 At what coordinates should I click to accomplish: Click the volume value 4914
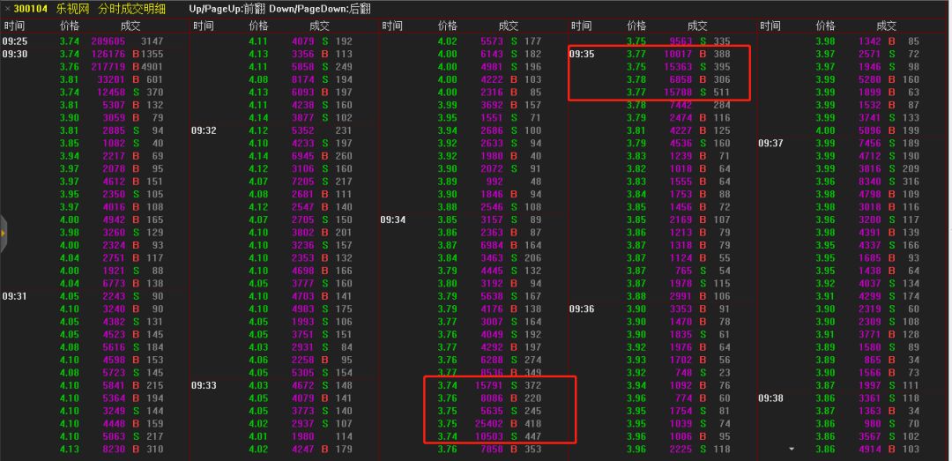tap(870, 449)
